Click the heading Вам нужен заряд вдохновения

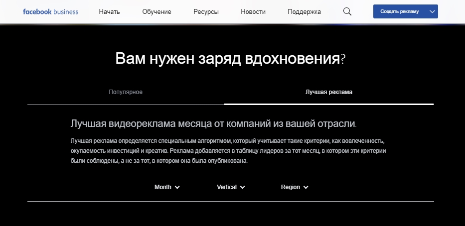click(x=230, y=59)
